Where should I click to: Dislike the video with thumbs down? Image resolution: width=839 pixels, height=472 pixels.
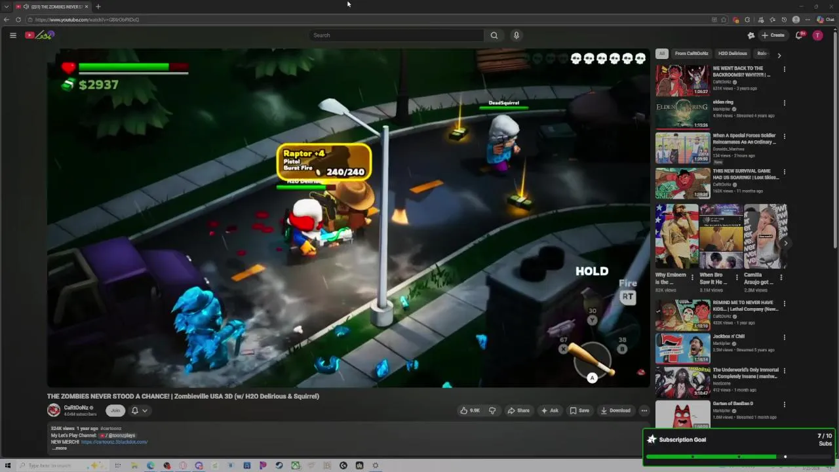492,410
